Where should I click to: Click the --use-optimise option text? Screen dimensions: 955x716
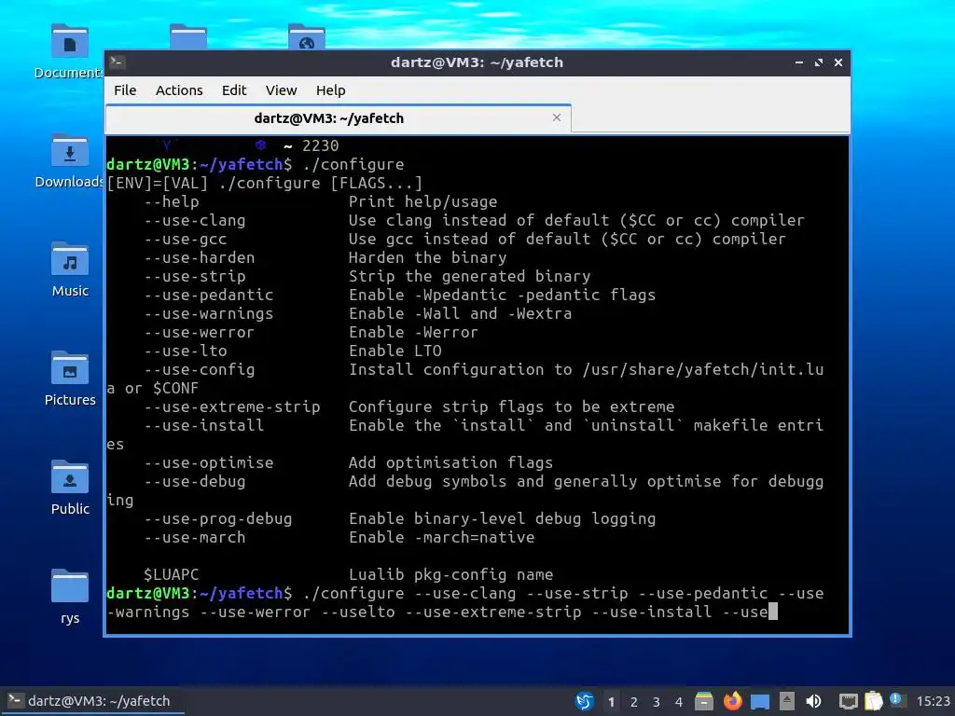209,462
